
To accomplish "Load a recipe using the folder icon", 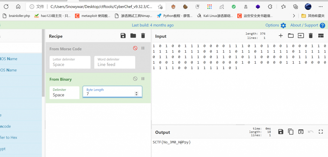I will pyautogui.click(x=133, y=36).
